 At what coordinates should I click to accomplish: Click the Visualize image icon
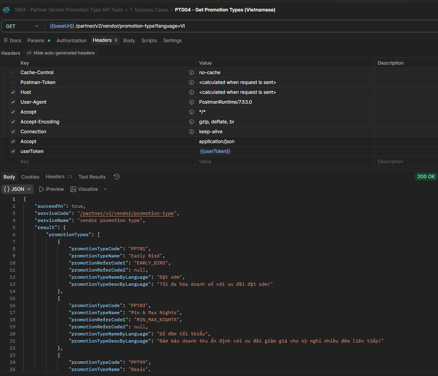coord(73,189)
